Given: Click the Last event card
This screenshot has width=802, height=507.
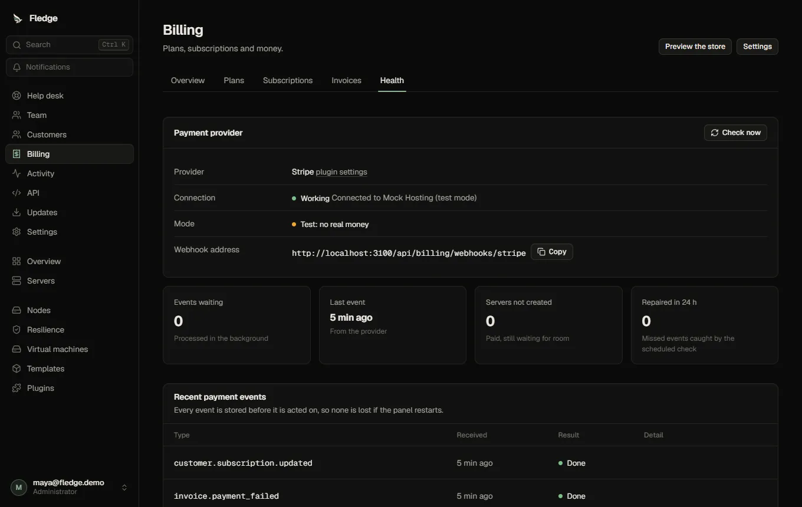Looking at the screenshot, I should pos(393,325).
